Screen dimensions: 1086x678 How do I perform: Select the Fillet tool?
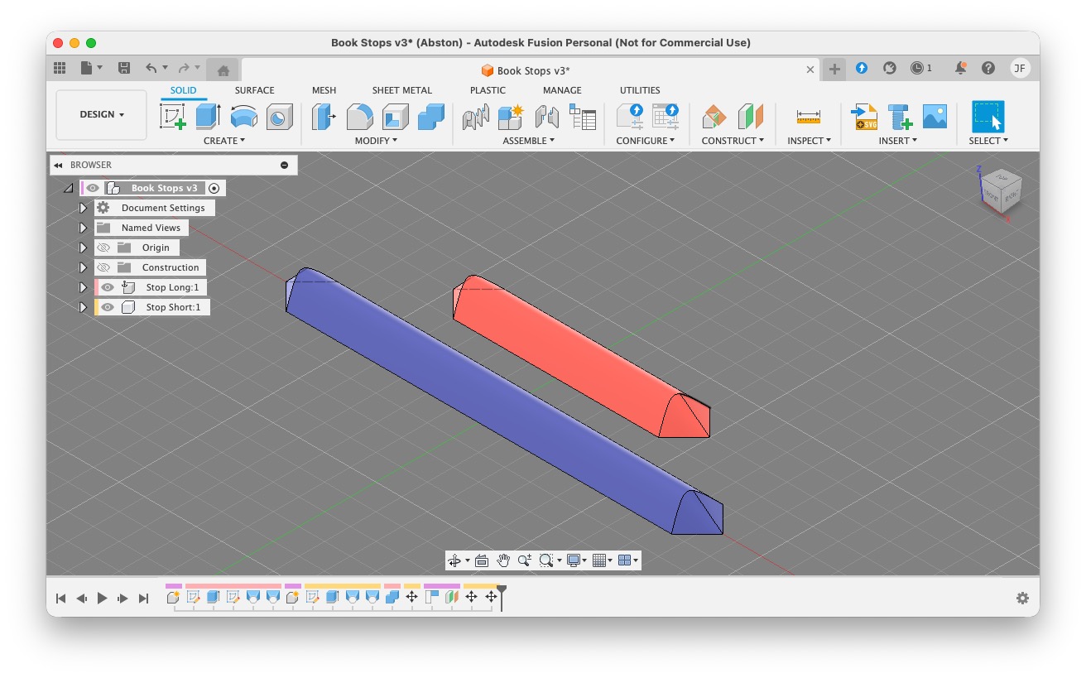359,117
